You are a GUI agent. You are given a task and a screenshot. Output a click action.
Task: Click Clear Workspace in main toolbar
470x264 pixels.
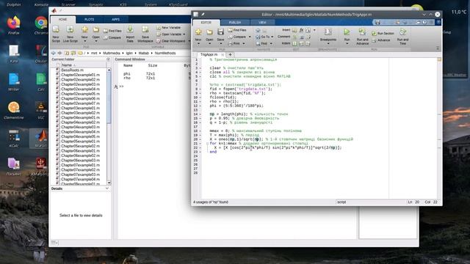pos(171,41)
